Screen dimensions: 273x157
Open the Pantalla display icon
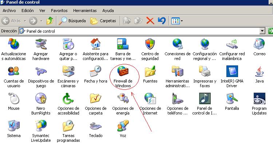232,98
